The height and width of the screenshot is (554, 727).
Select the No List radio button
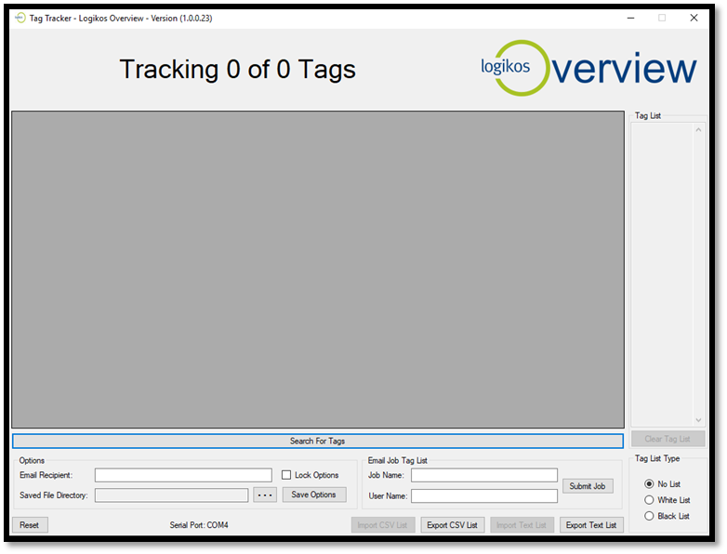click(x=649, y=483)
